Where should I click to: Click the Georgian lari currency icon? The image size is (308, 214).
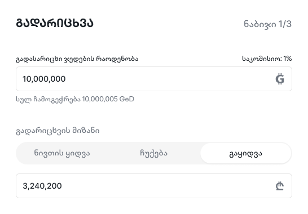coord(280,186)
